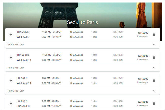The width and height of the screenshot is (165, 110).
Task: Click the Seoul to Paris header title
Action: click(82, 22)
